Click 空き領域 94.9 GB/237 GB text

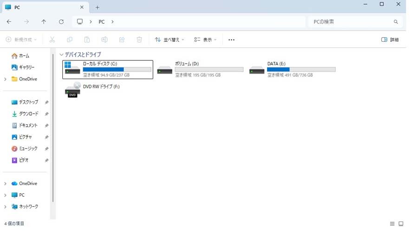click(106, 75)
